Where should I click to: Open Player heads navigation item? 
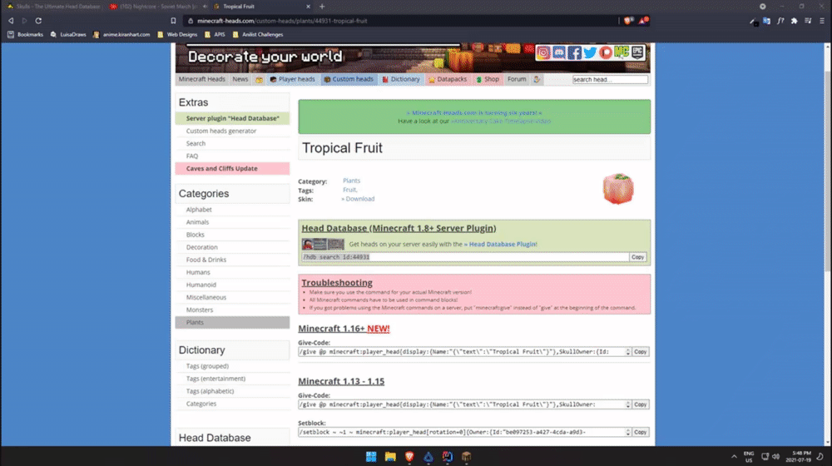pos(292,79)
